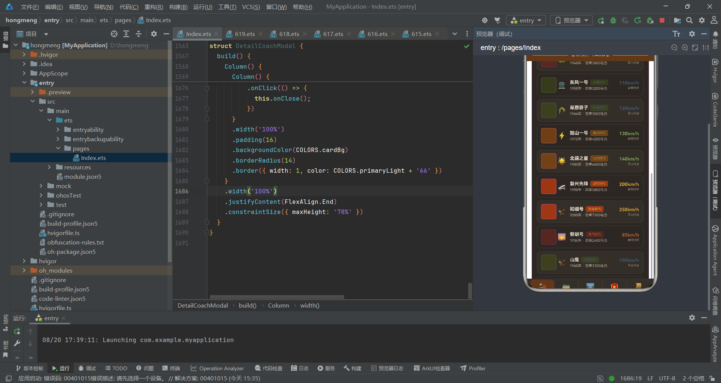Collapse all items in Project panel
The width and height of the screenshot is (721, 383).
pos(139,34)
